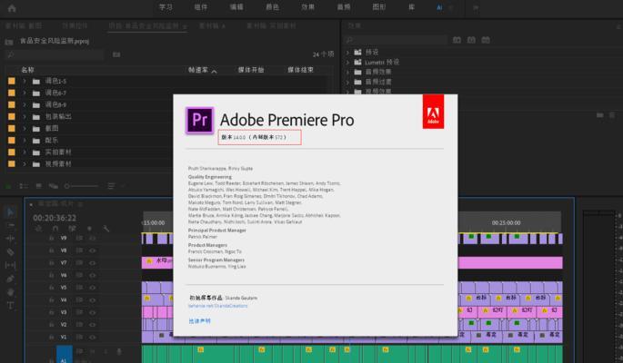623x363 pixels.
Task: Open the 效果 workspace
Action: tap(308, 7)
